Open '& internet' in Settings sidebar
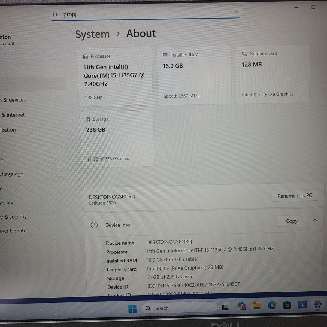Image resolution: width=327 pixels, height=327 pixels. [13, 115]
